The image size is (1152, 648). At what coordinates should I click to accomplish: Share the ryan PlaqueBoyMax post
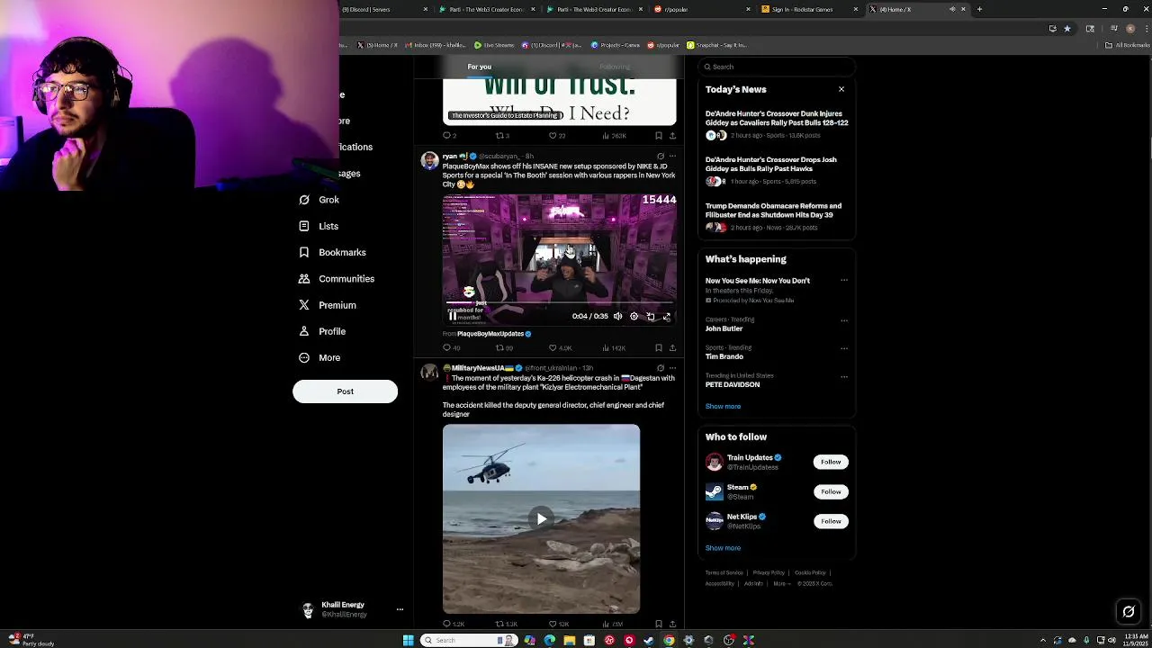pos(672,347)
